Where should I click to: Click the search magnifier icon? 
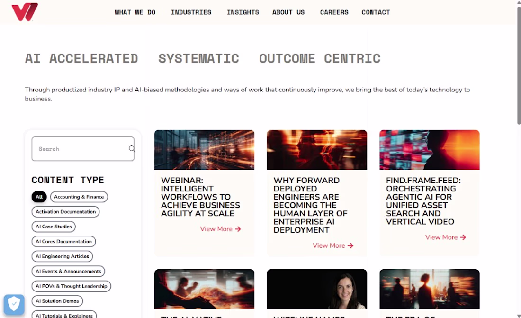[132, 149]
